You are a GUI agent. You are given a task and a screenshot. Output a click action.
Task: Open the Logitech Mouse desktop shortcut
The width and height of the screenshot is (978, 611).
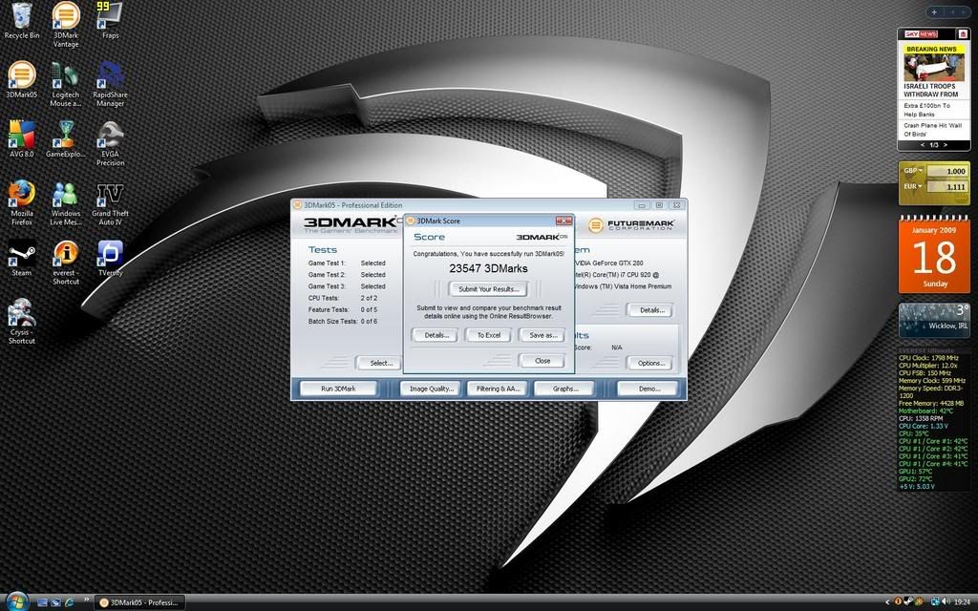click(66, 84)
